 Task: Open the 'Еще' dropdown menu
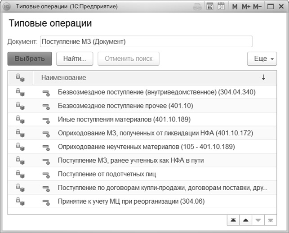[x=262, y=58]
